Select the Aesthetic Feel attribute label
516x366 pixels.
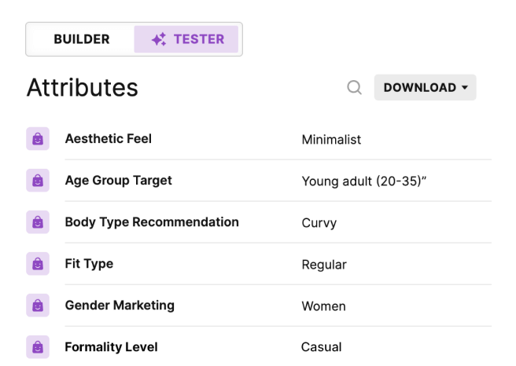(109, 139)
